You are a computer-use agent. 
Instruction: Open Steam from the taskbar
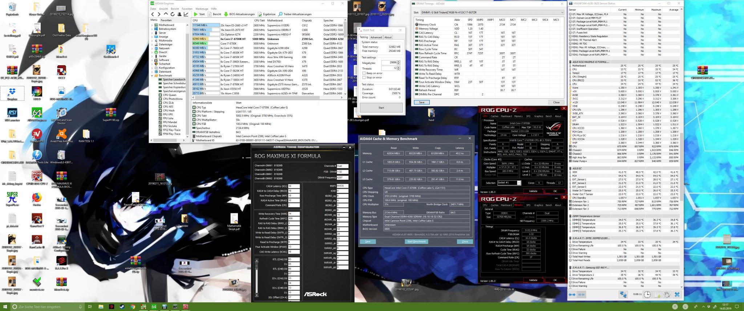[x=122, y=307]
